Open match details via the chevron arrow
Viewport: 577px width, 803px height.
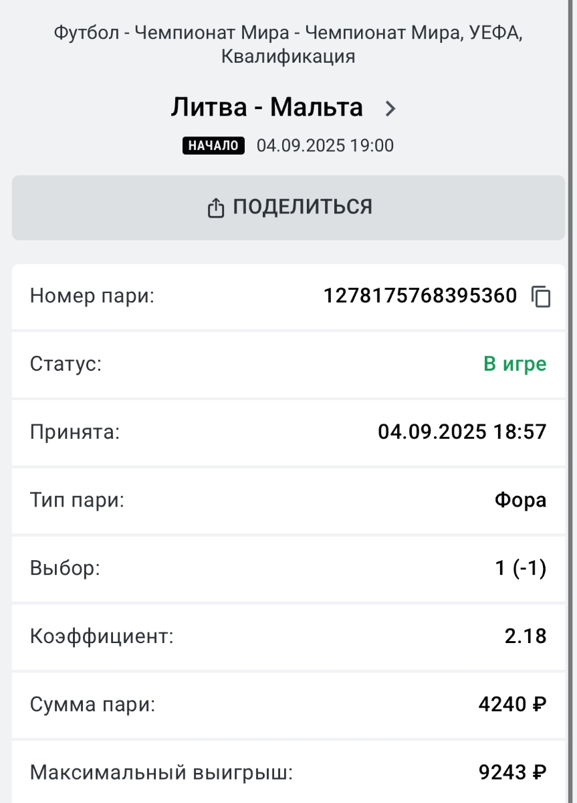(x=390, y=108)
